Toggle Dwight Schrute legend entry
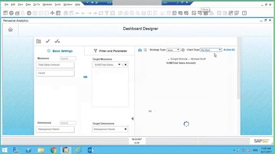Screen dimensions: 275x154 [177, 59]
